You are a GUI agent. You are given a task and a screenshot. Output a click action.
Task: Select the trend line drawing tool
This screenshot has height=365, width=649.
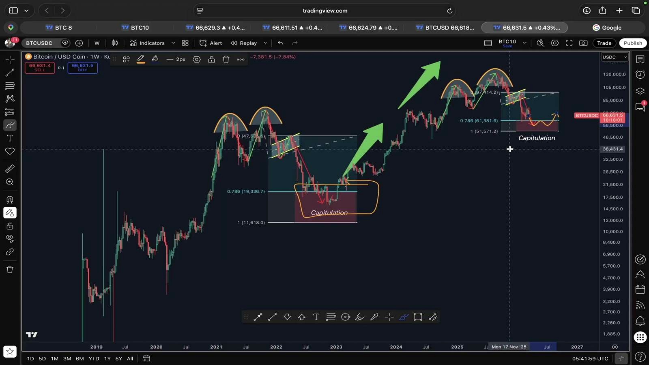(10, 73)
